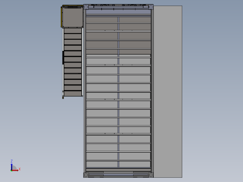Click the red X axis of the triad

(15, 170)
